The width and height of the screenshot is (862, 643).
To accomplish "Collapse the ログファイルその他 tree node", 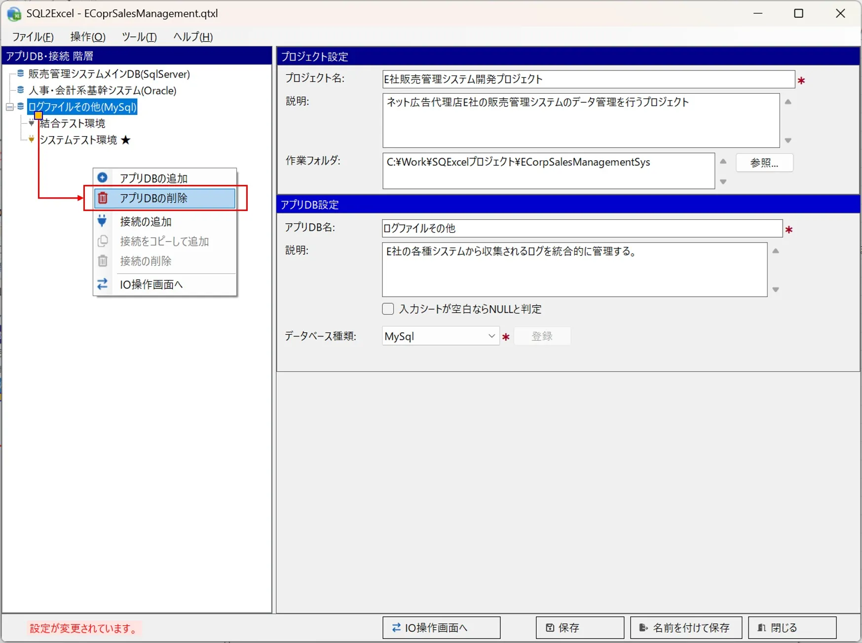I will click(9, 107).
